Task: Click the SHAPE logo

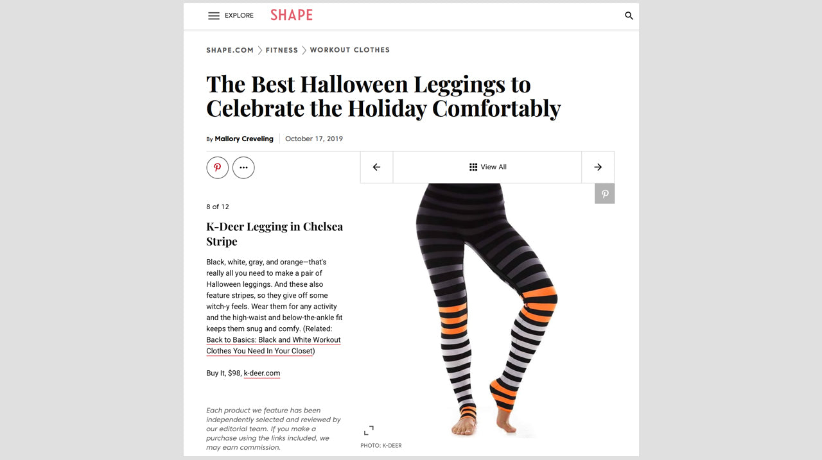Action: (292, 15)
